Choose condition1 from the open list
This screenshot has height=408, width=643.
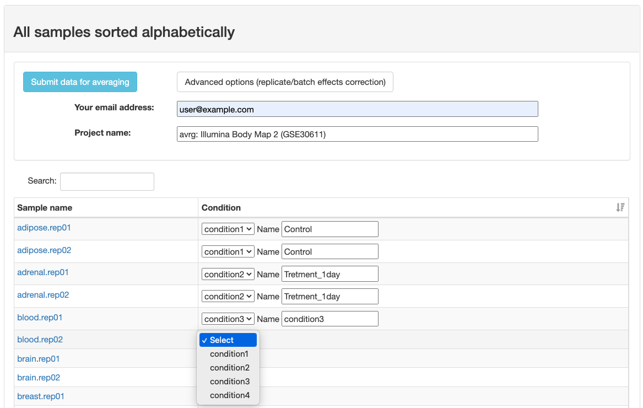229,354
